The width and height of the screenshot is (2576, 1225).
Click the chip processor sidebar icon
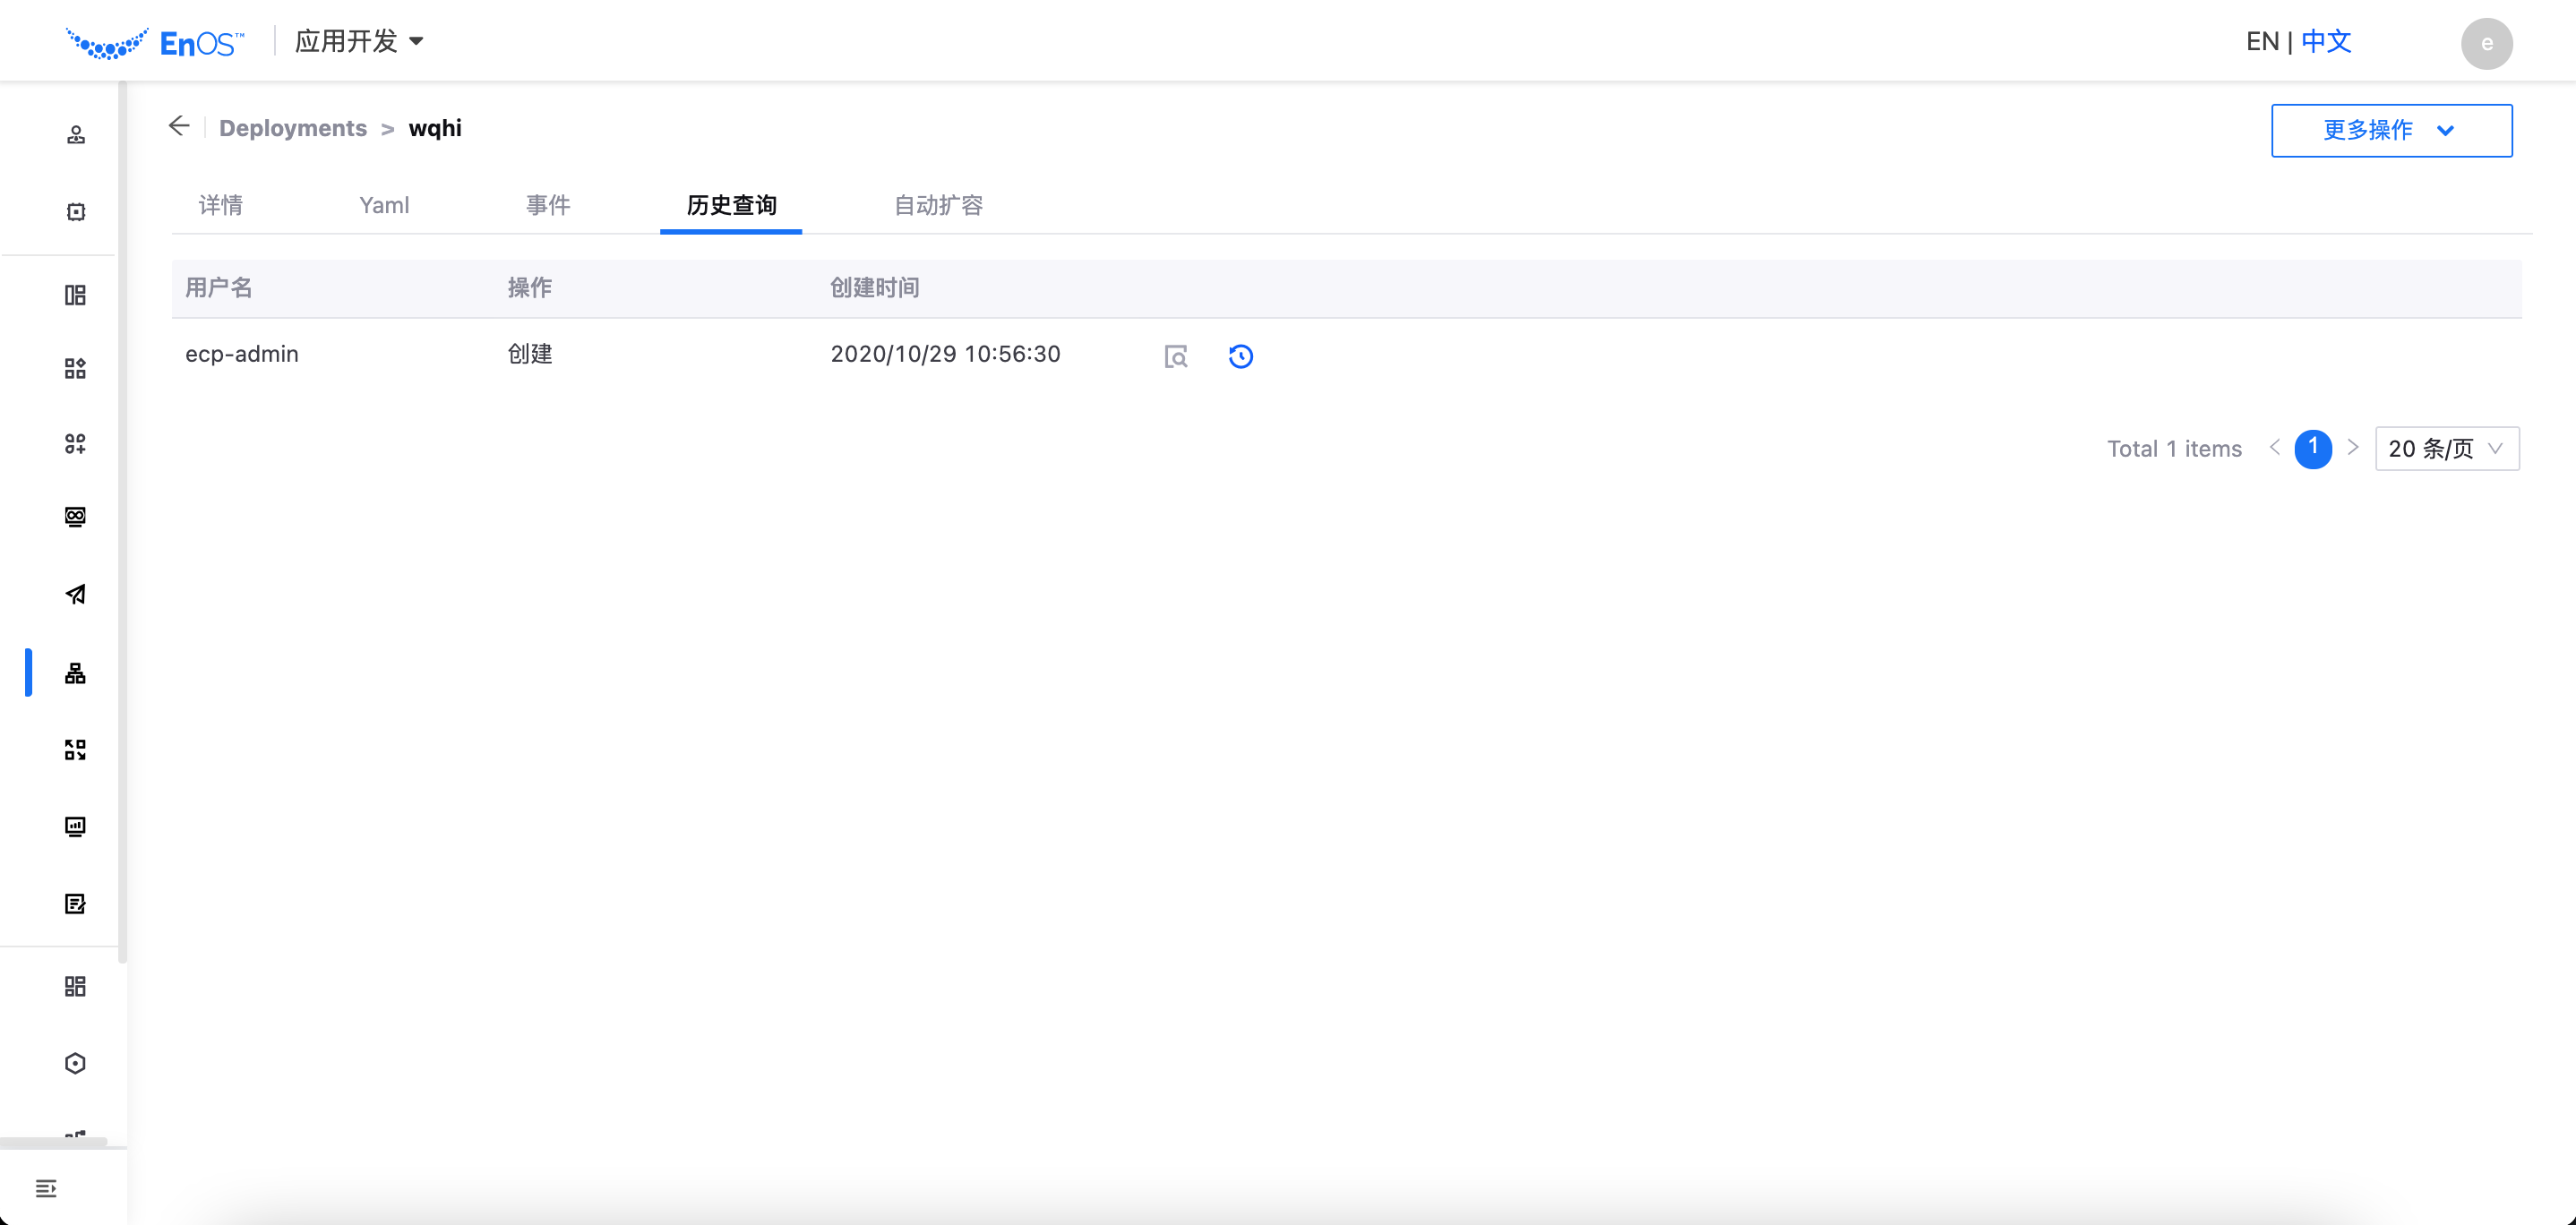[75, 212]
